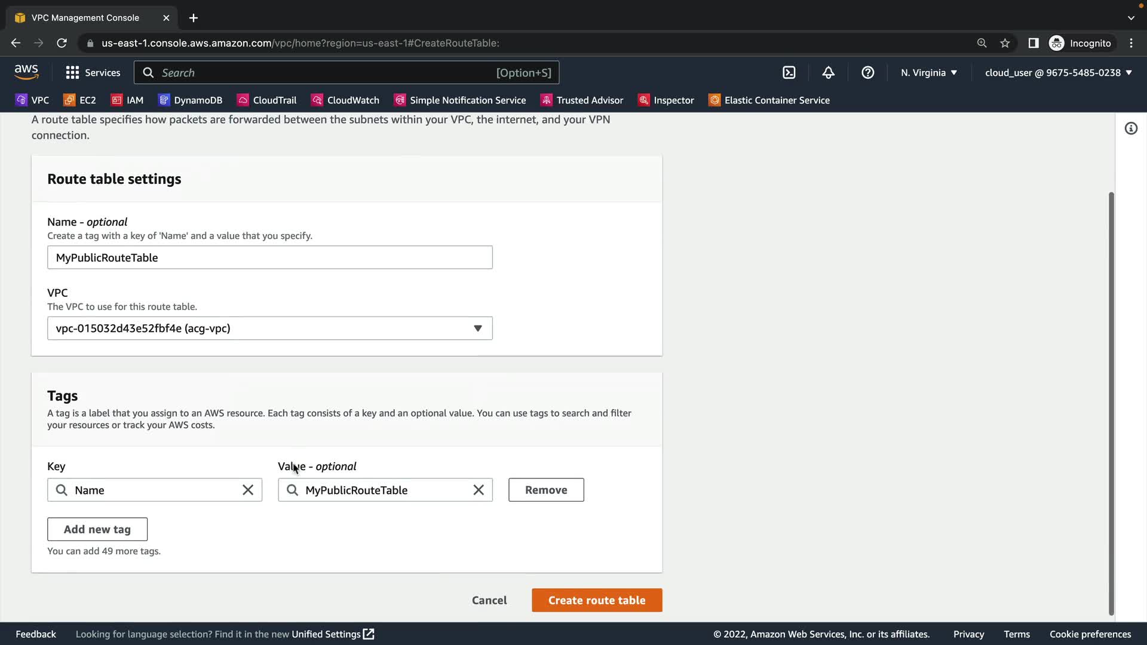
Task: Go to the AWS home logo
Action: tap(26, 72)
